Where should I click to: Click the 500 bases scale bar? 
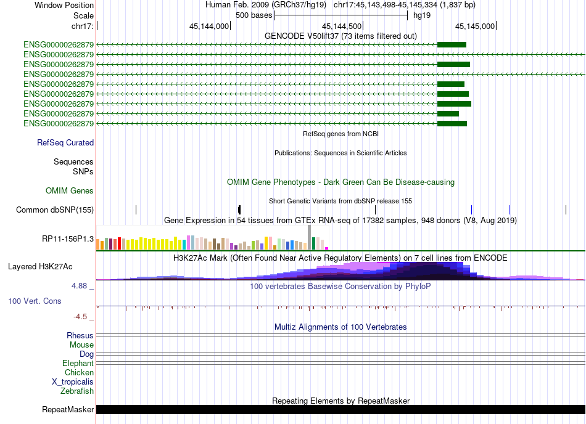(x=341, y=15)
